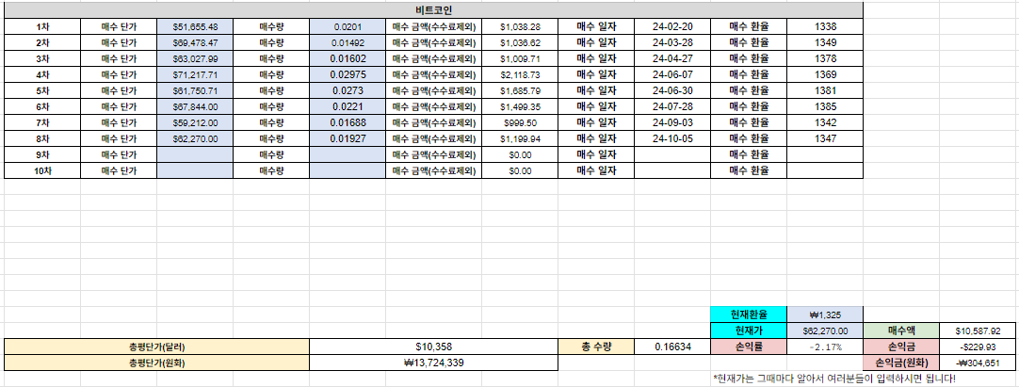
Task: Select the empty 9차 buy price cell
Action: (195, 154)
